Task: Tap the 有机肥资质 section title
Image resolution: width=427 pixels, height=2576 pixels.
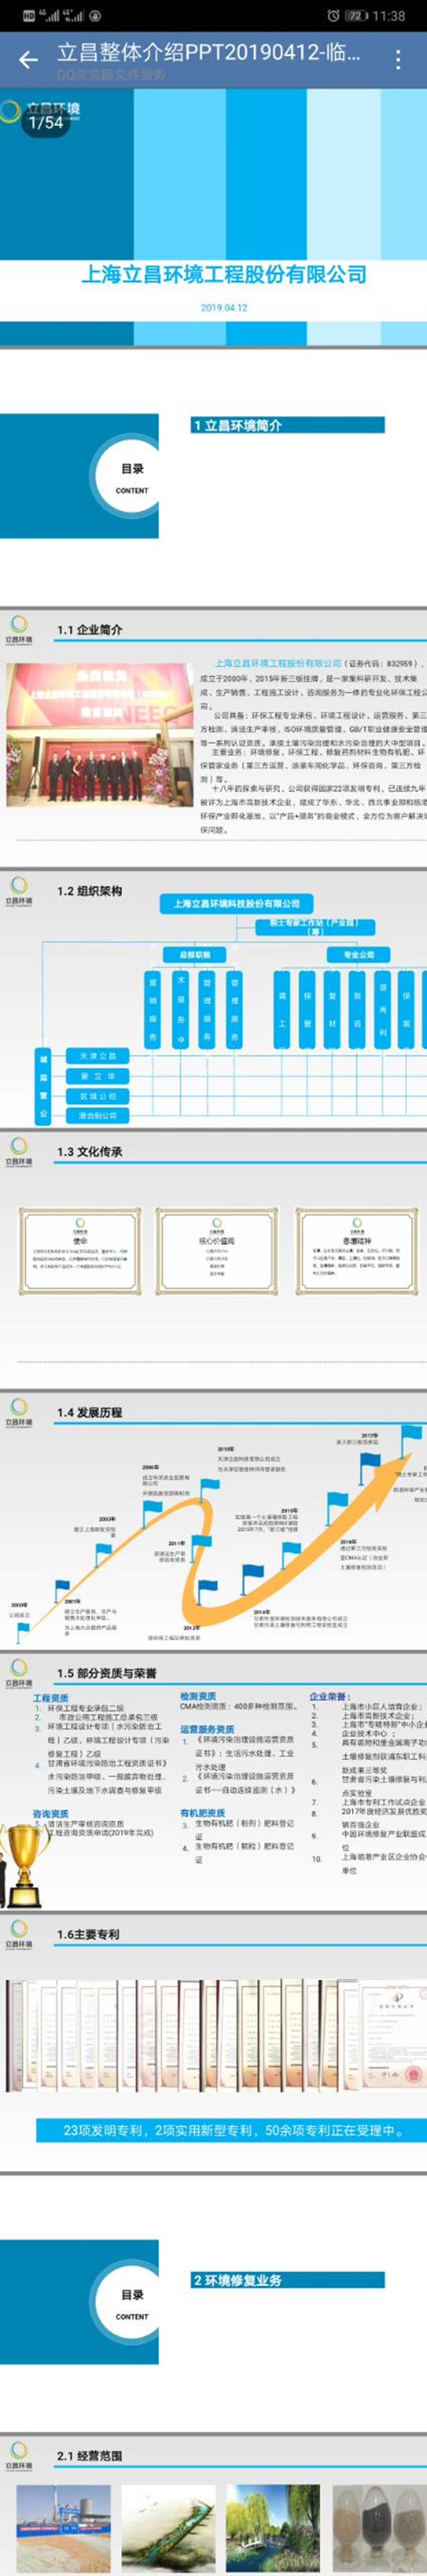Action: [x=202, y=1812]
